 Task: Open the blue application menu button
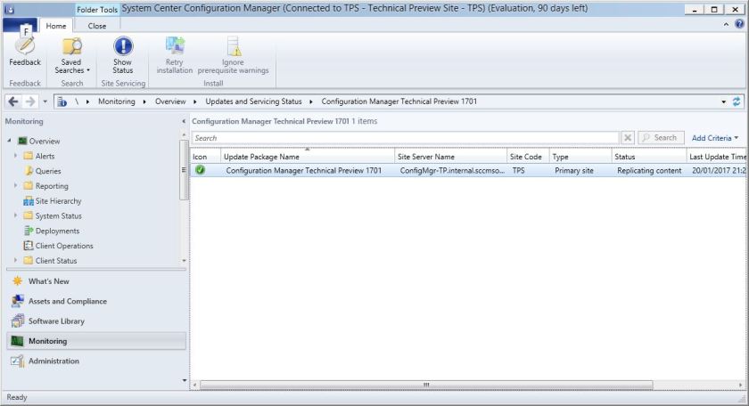point(20,25)
